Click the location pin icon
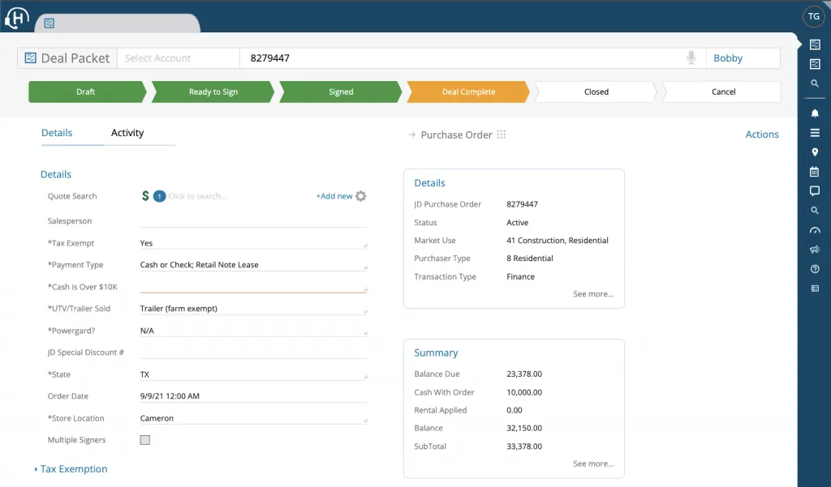 pyautogui.click(x=815, y=152)
